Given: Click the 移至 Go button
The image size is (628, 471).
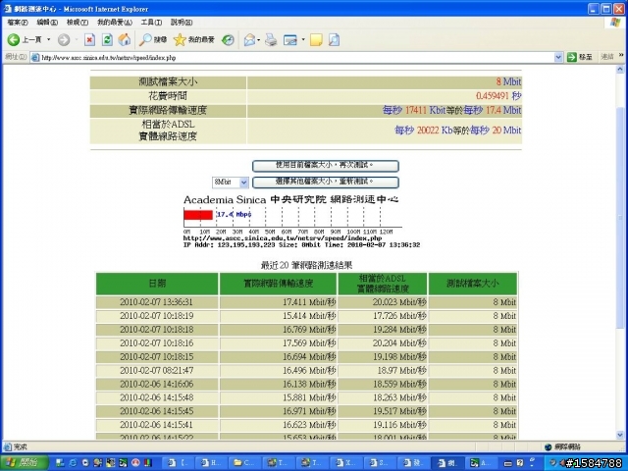Looking at the screenshot, I should coord(580,57).
